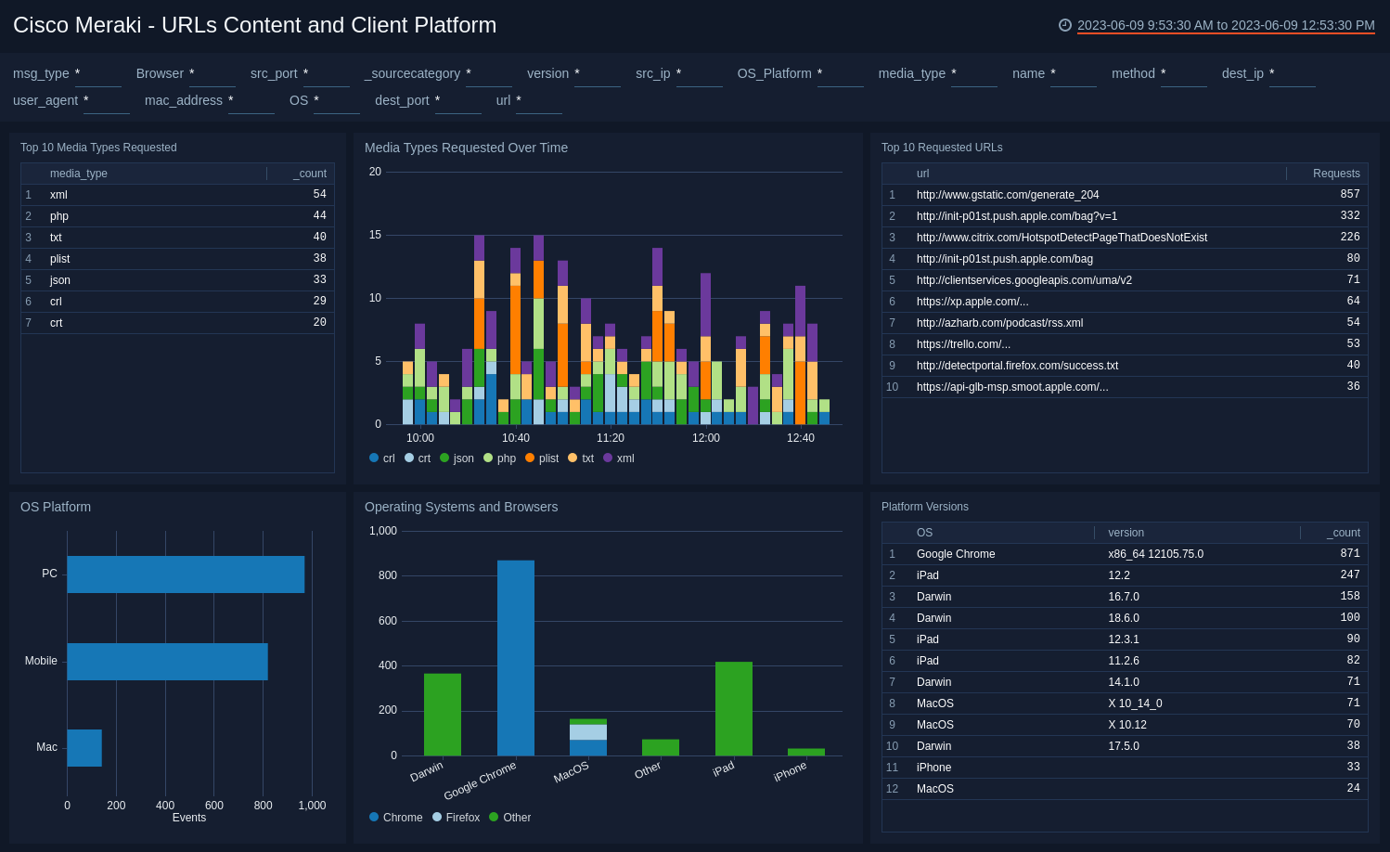Click the PC bar in OS Platform chart

pos(186,574)
